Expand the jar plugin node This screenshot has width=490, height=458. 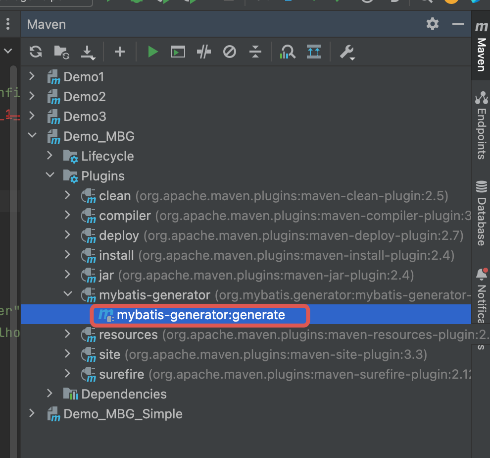pyautogui.click(x=67, y=274)
